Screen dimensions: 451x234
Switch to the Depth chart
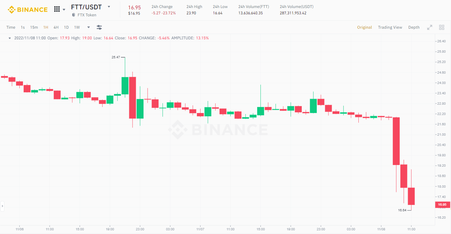click(414, 27)
